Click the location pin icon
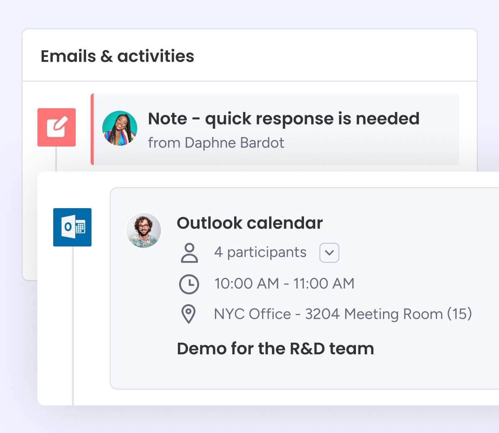Viewport: 499px width, 433px height. [x=189, y=314]
